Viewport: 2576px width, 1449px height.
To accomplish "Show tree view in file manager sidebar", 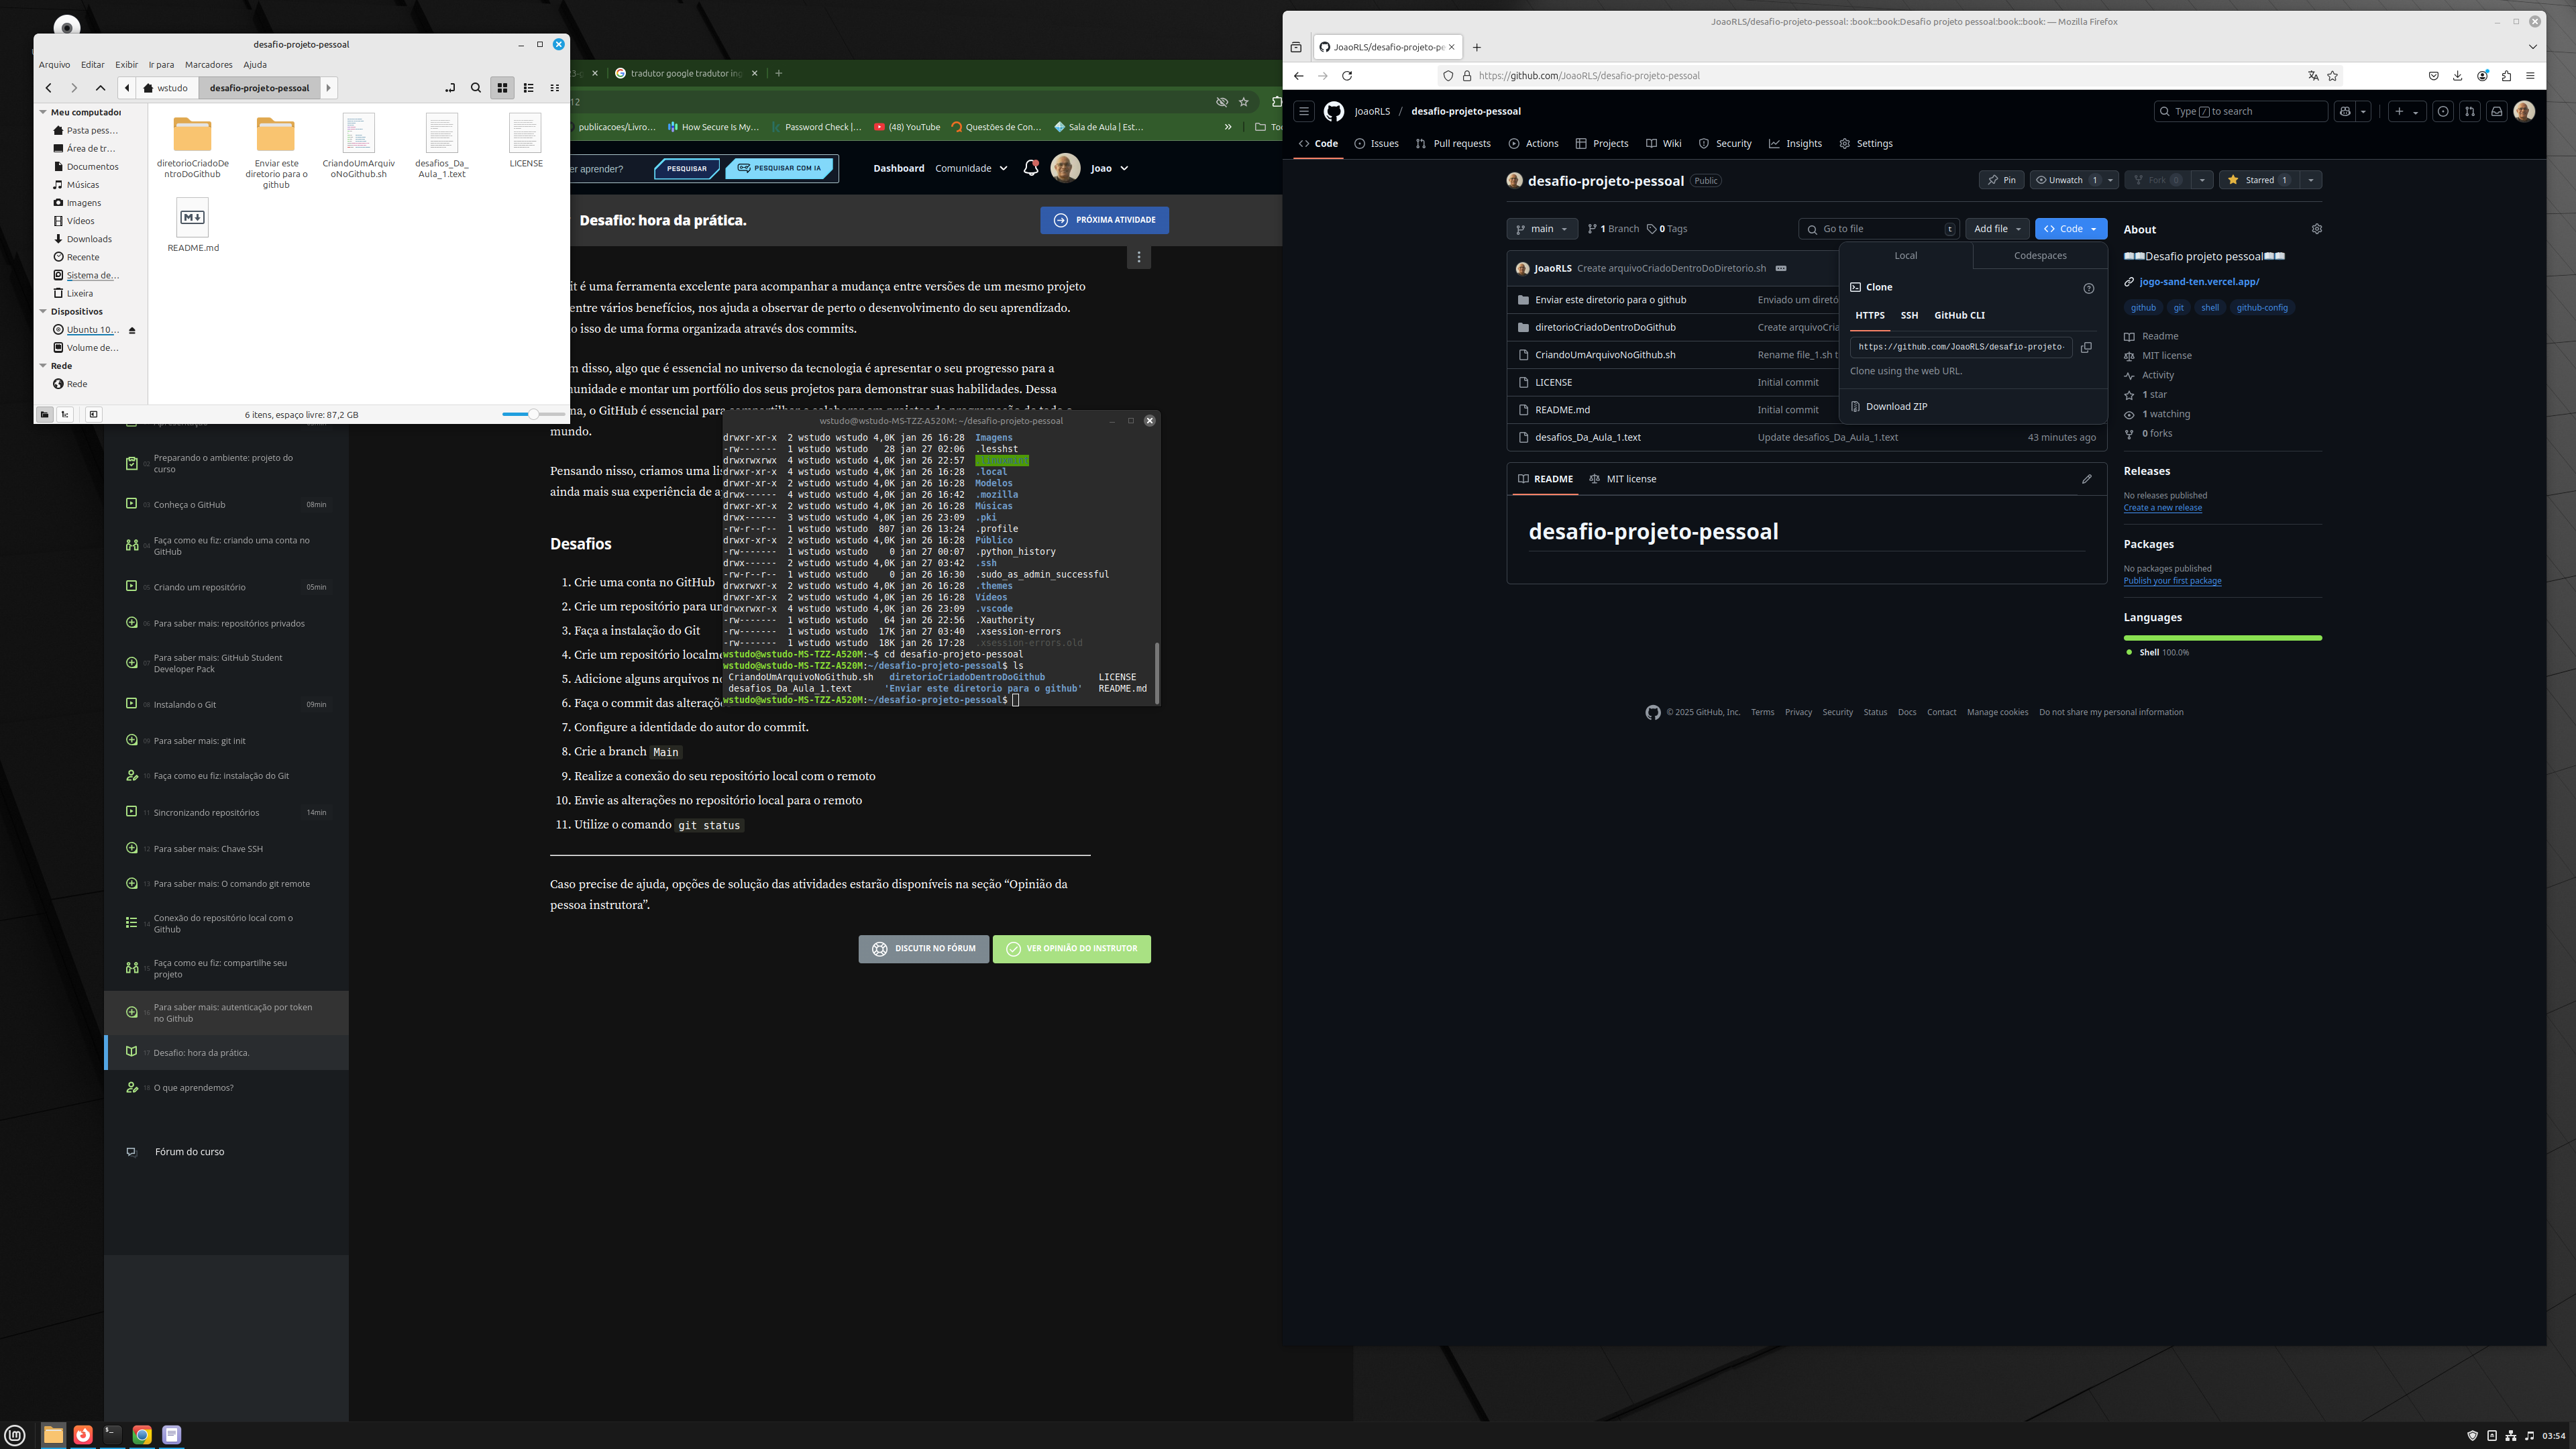I will 65,414.
